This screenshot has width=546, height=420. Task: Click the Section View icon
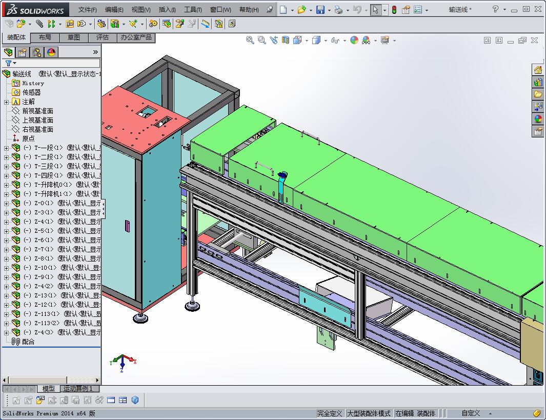(286, 40)
